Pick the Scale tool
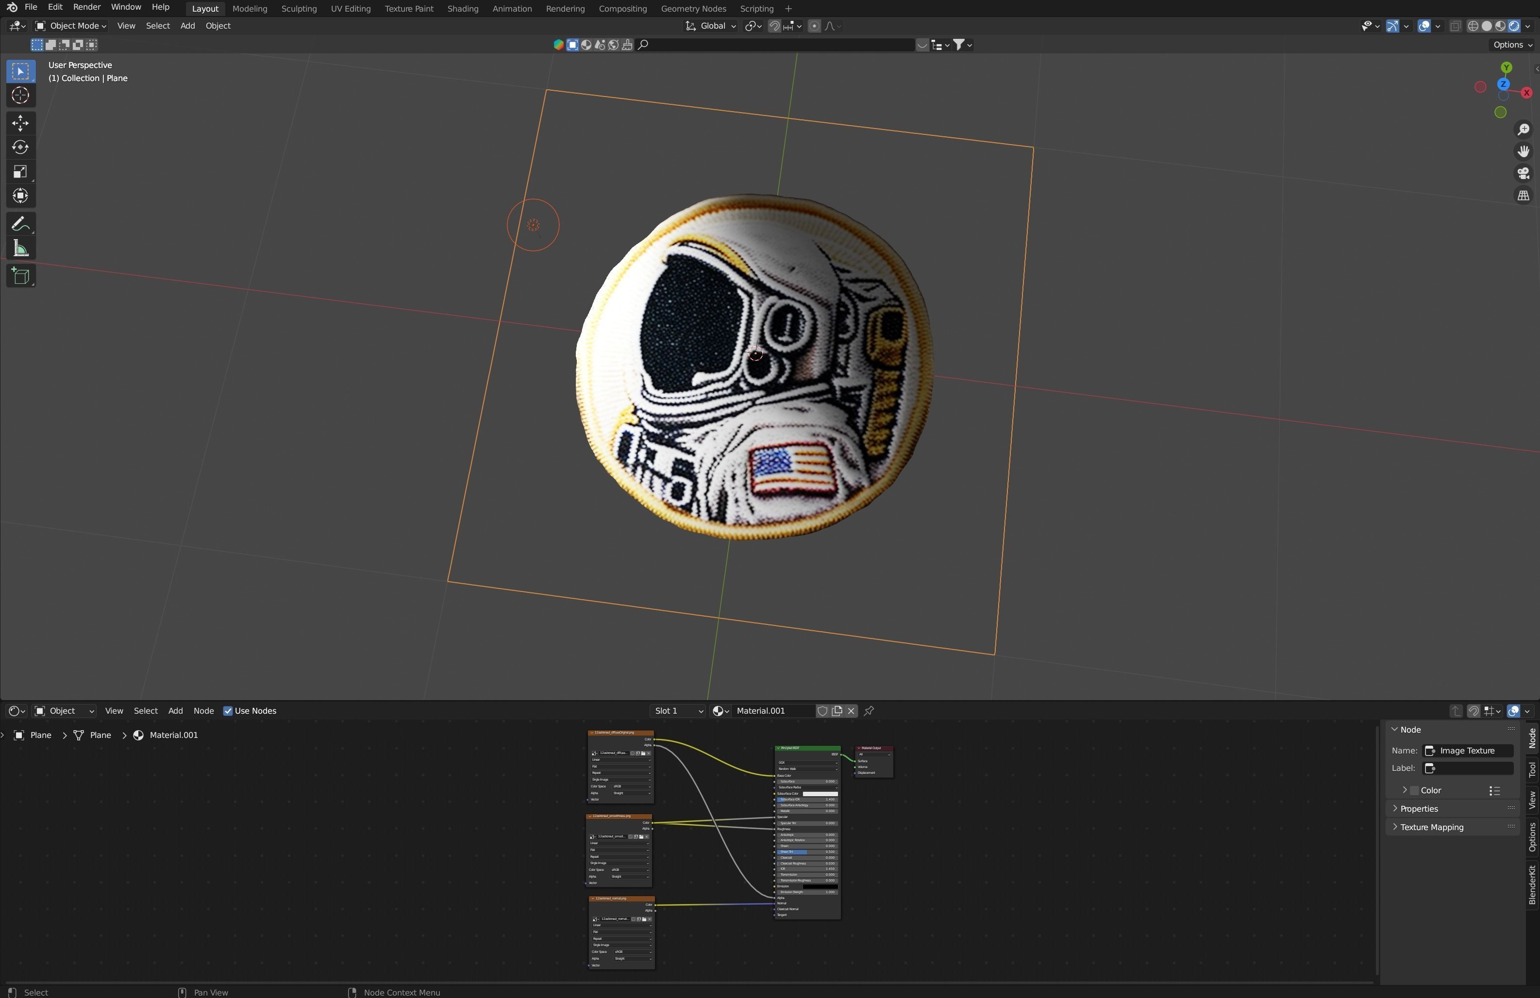The width and height of the screenshot is (1540, 998). [x=21, y=171]
